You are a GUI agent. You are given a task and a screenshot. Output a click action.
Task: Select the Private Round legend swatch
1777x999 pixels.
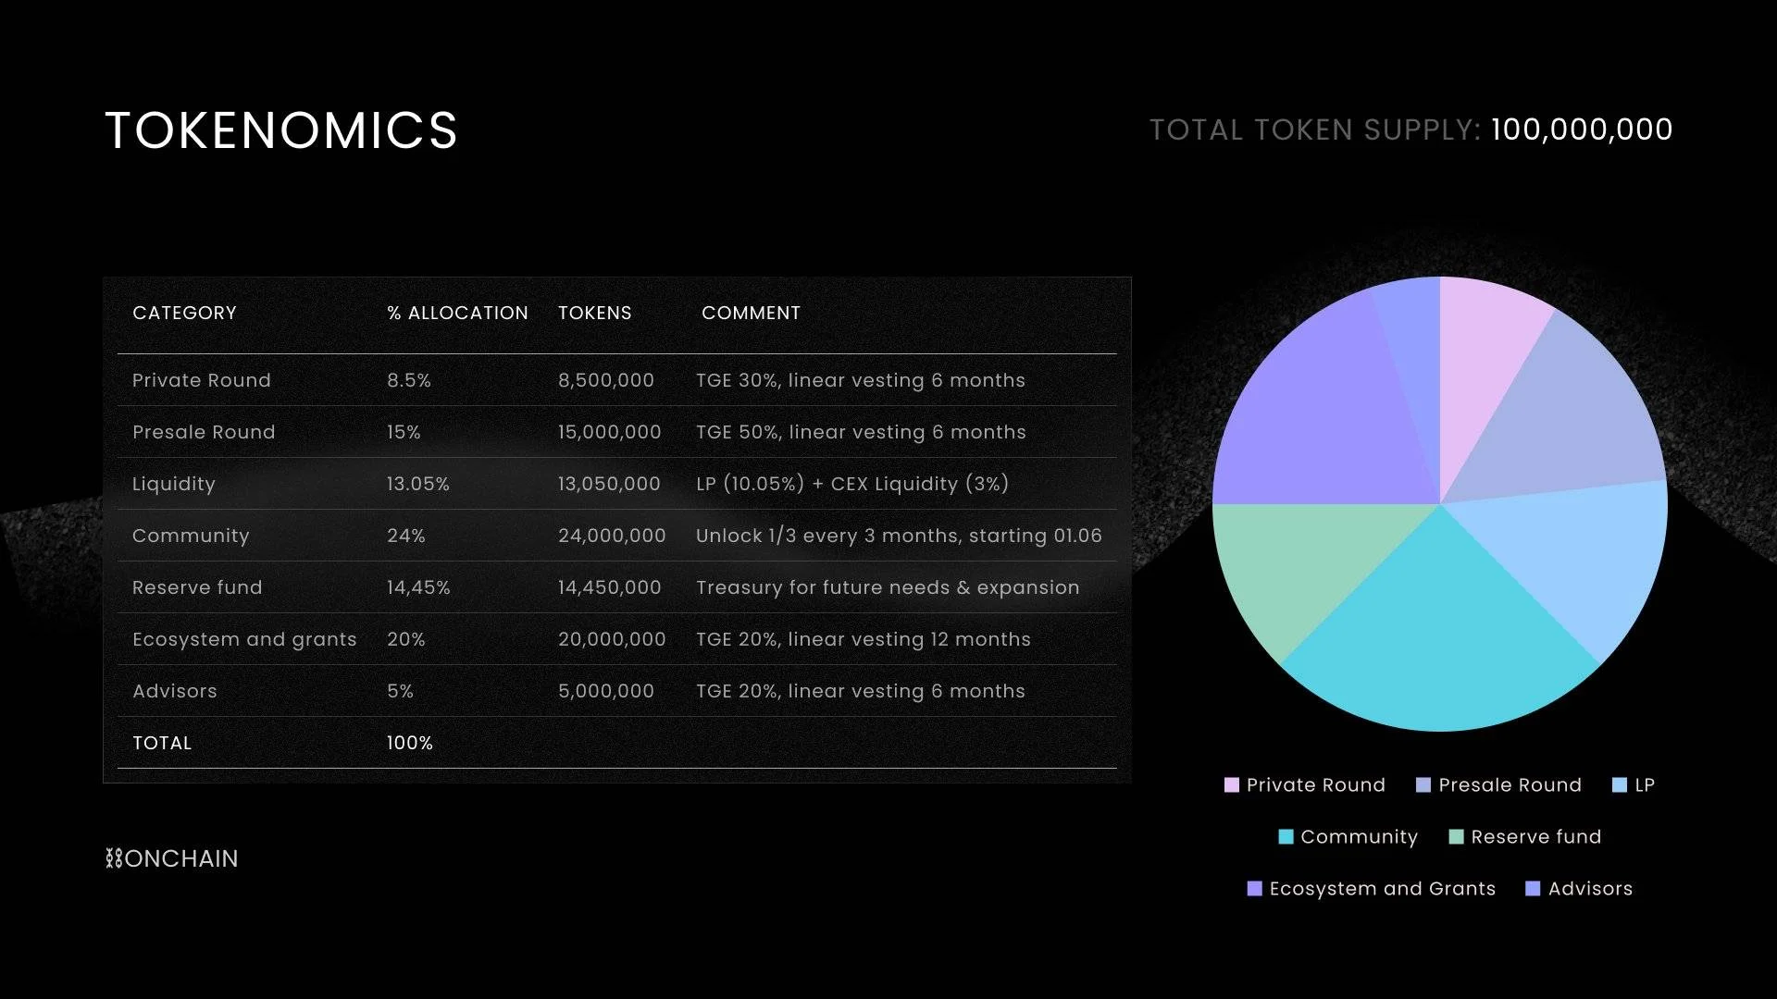click(1231, 785)
